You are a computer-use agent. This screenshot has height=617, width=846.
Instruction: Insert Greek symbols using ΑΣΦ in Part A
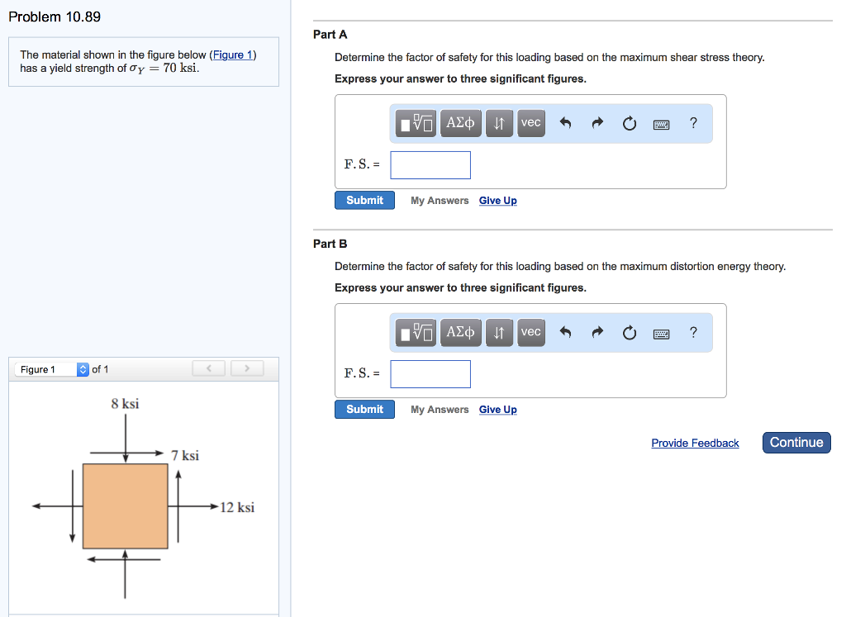coord(460,123)
